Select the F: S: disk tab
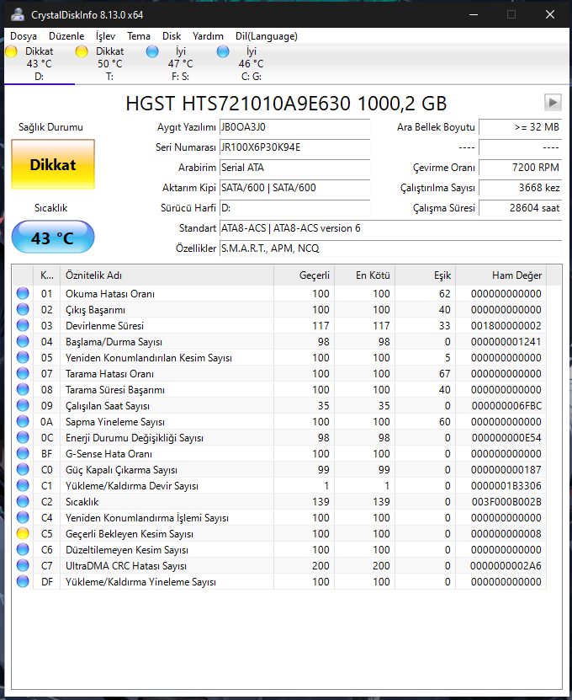 click(180, 64)
